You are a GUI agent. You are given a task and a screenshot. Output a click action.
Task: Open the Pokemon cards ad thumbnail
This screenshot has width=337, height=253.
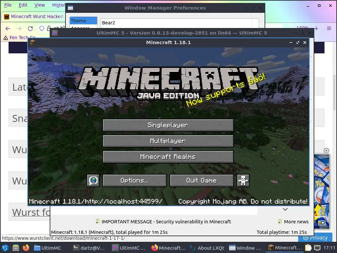tap(322, 191)
